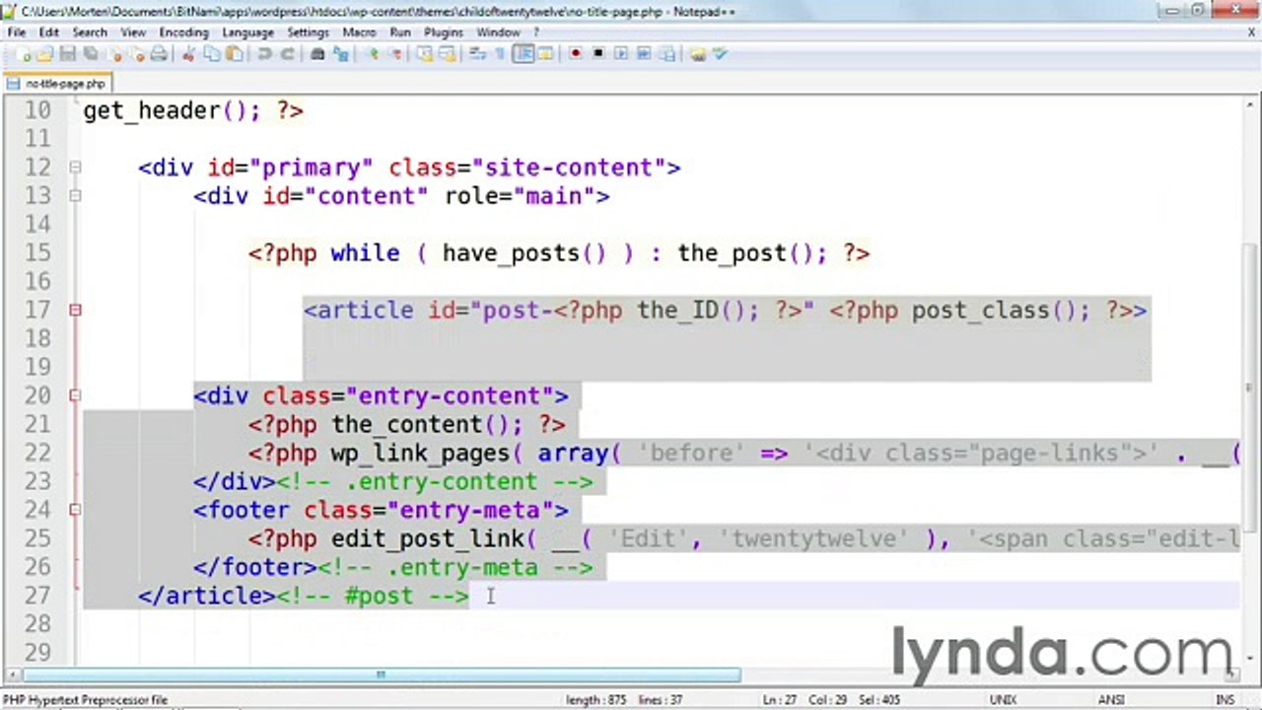This screenshot has width=1262, height=710.
Task: Click 'site-content' class value on line 12
Action: pyautogui.click(x=569, y=168)
